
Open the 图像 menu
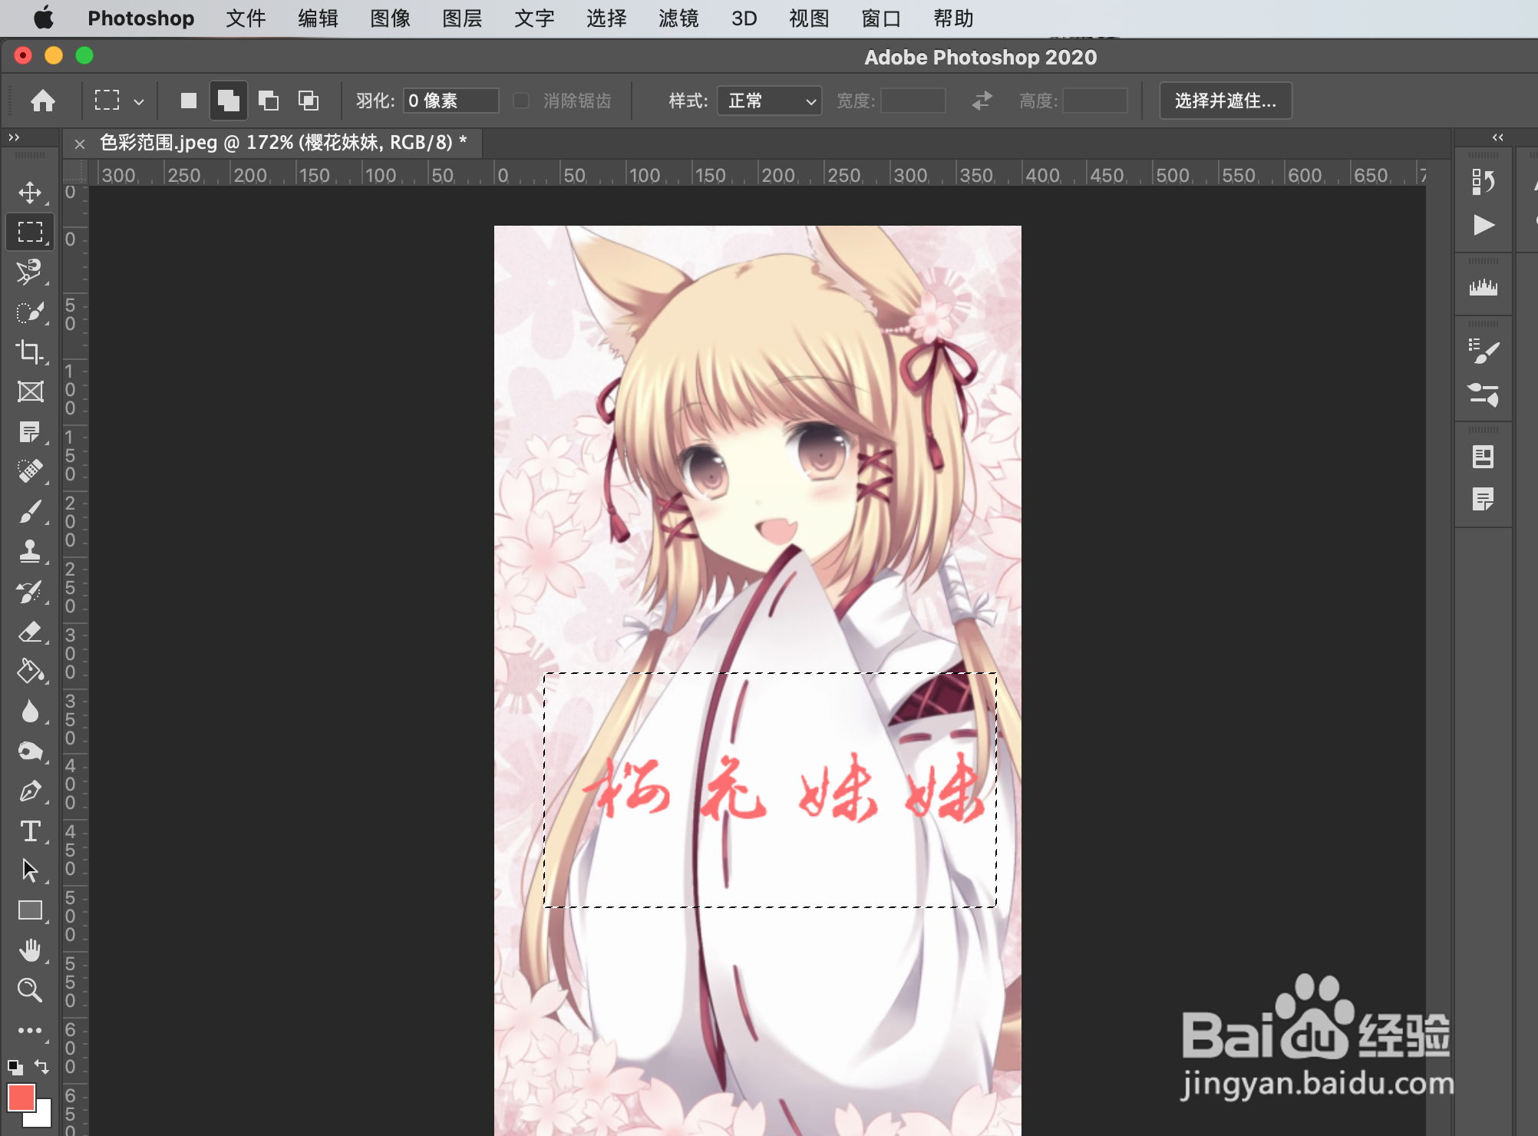coord(390,18)
